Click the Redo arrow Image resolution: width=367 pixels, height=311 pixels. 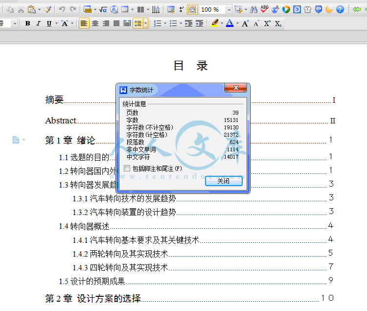(73, 9)
